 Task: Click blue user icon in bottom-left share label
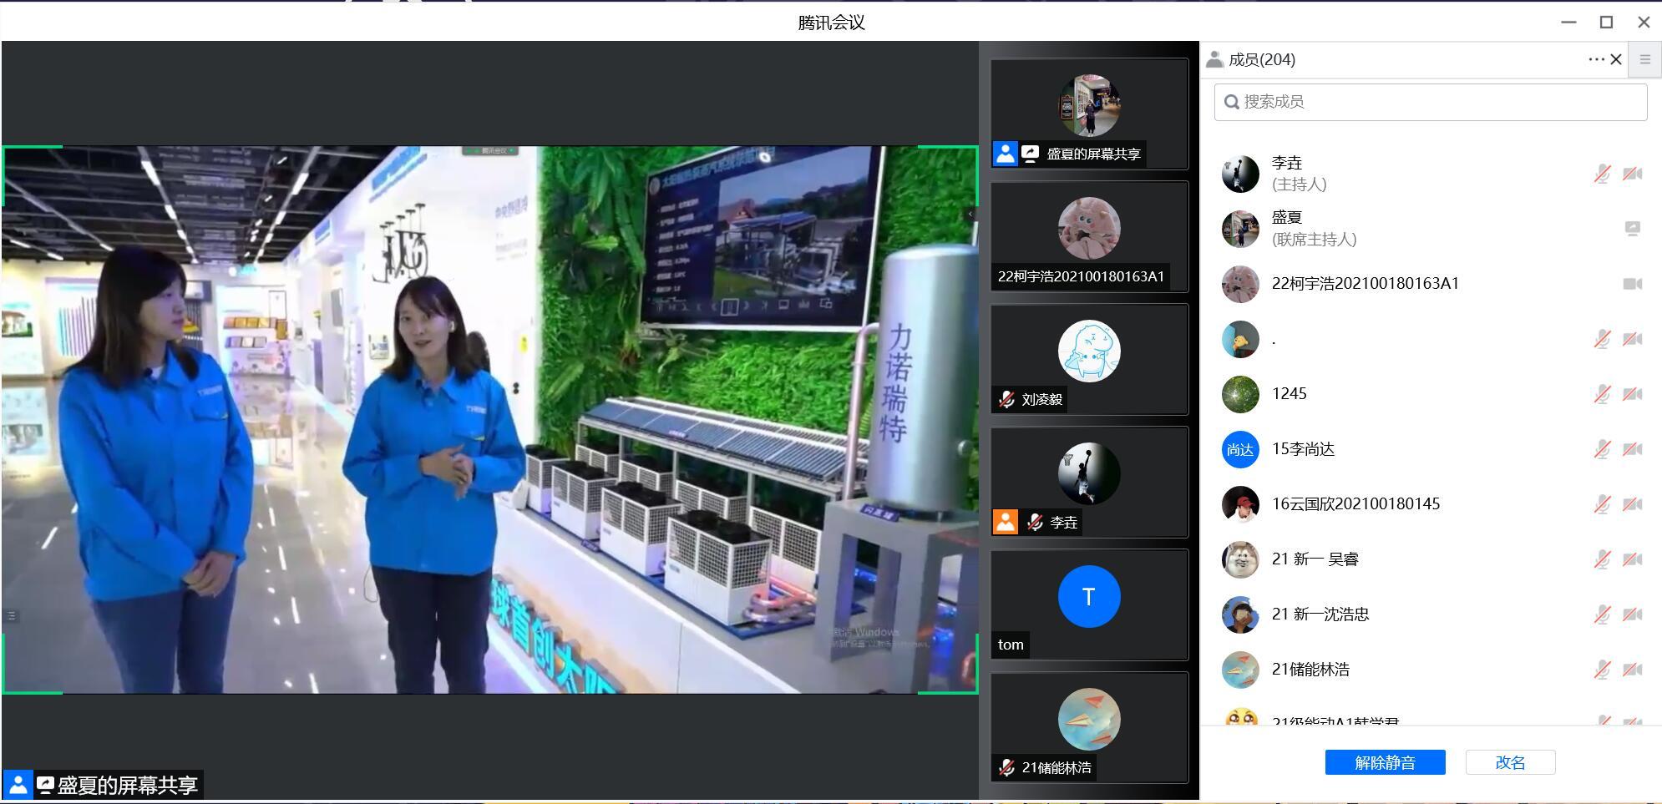tap(18, 785)
